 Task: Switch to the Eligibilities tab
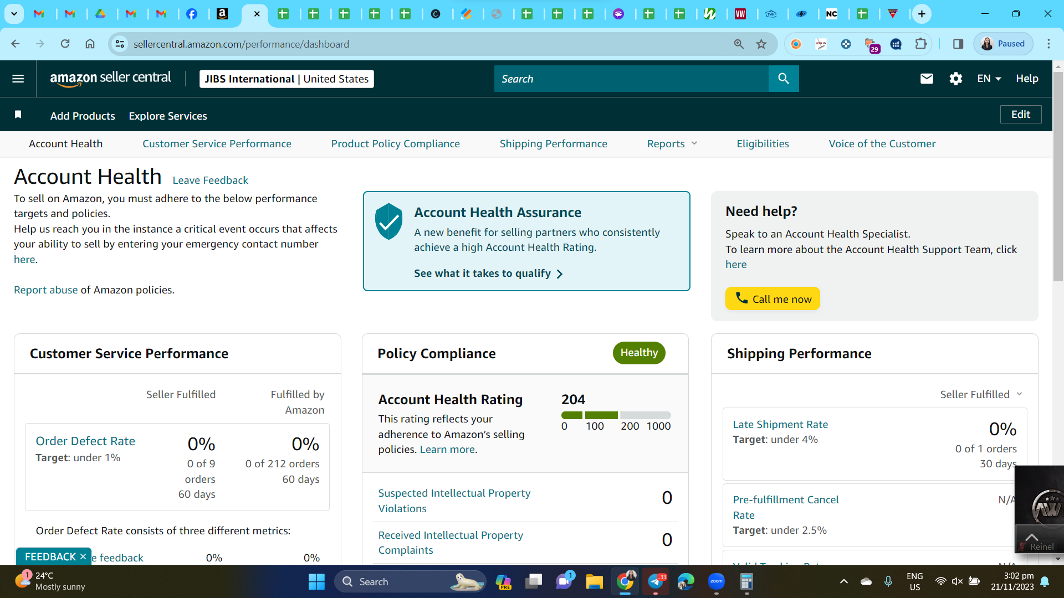click(763, 144)
